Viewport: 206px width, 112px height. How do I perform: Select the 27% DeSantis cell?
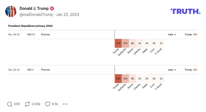[x=125, y=43]
